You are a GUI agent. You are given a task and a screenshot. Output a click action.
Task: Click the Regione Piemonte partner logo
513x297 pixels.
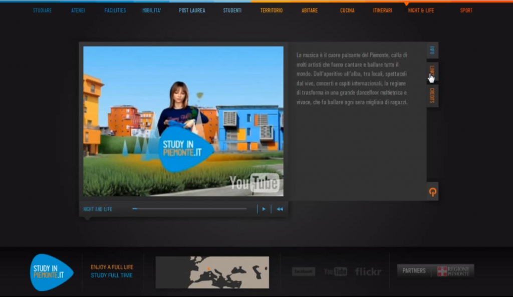[x=454, y=271]
